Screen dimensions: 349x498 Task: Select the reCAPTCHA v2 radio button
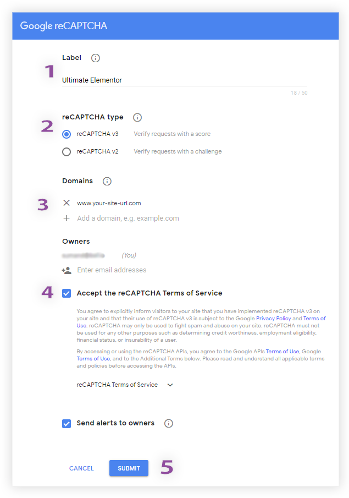pyautogui.click(x=67, y=152)
